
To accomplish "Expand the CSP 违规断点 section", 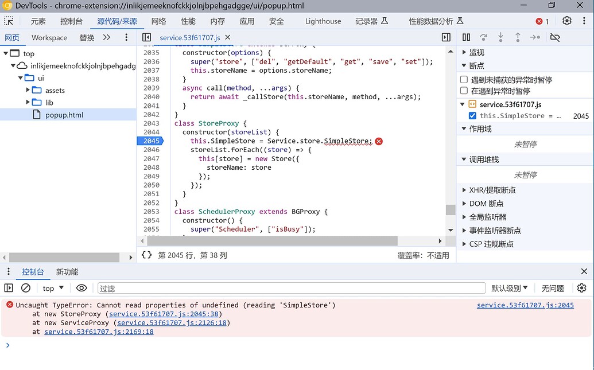I will point(464,244).
